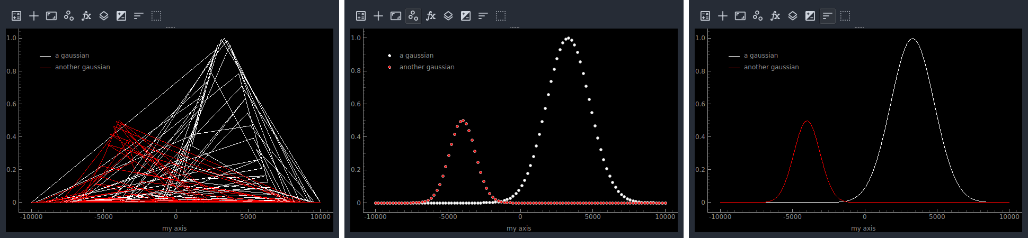1028x238 pixels.
Task: Click the plus/minus contrast icon in the left plot
Action: 121,16
